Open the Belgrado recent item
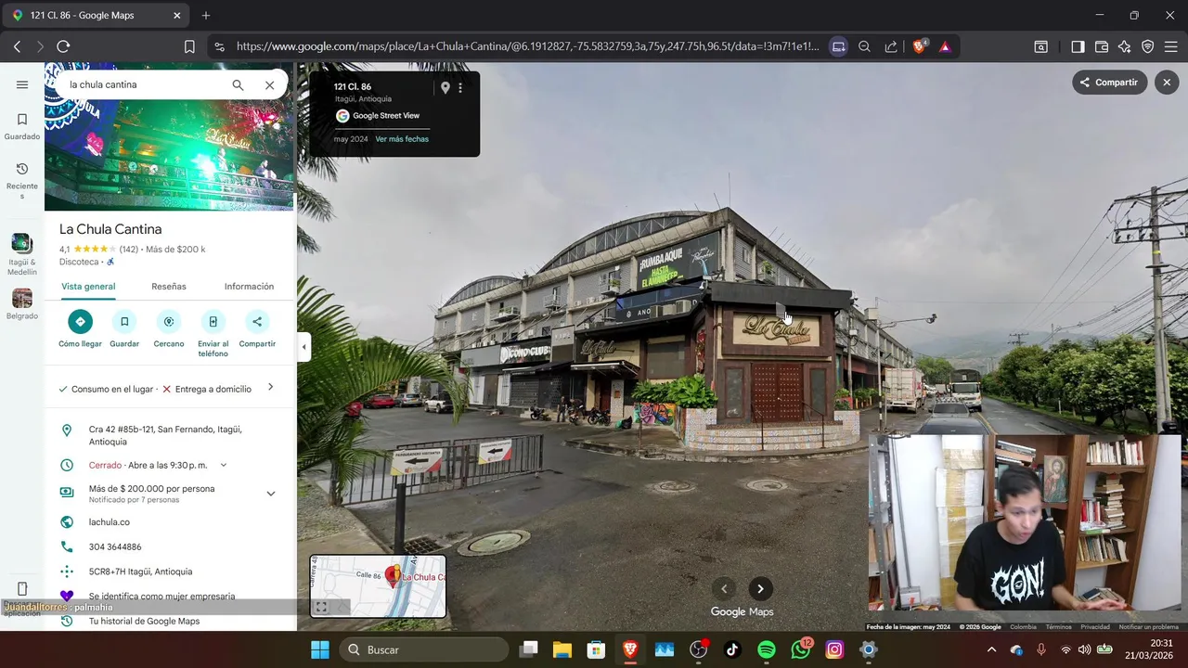The height and width of the screenshot is (668, 1188). (x=22, y=304)
